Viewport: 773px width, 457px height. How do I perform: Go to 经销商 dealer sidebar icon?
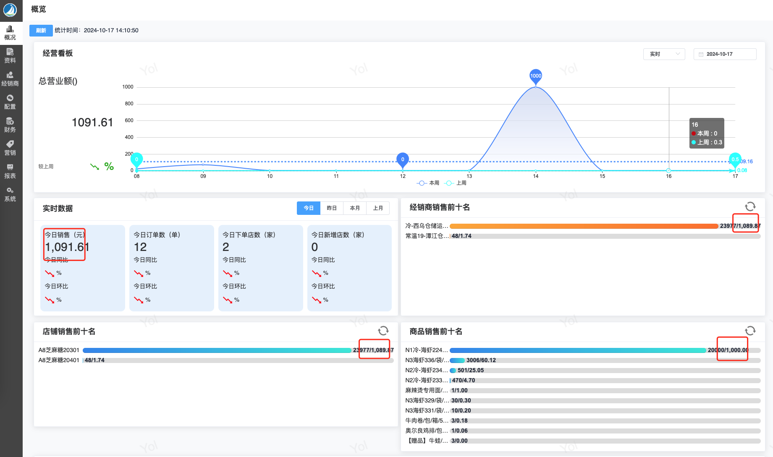point(10,79)
